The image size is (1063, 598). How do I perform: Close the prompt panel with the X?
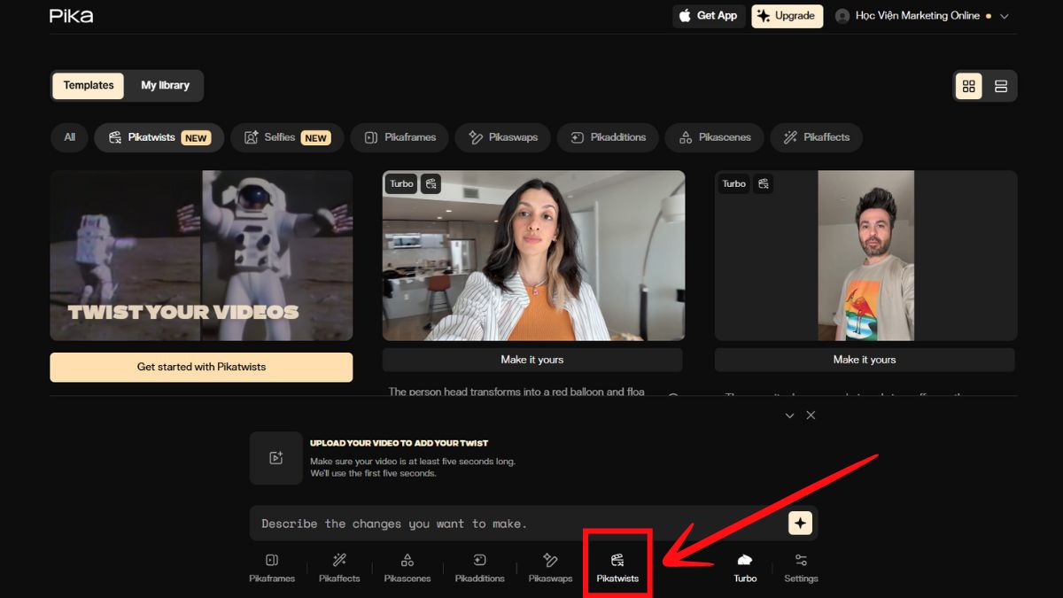tap(811, 415)
